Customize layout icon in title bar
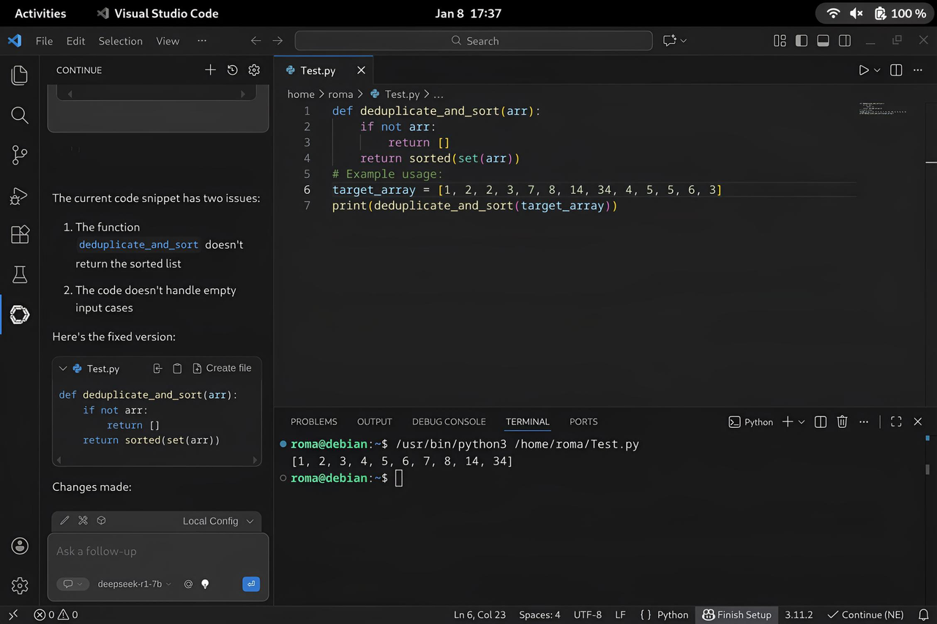 [x=780, y=41]
